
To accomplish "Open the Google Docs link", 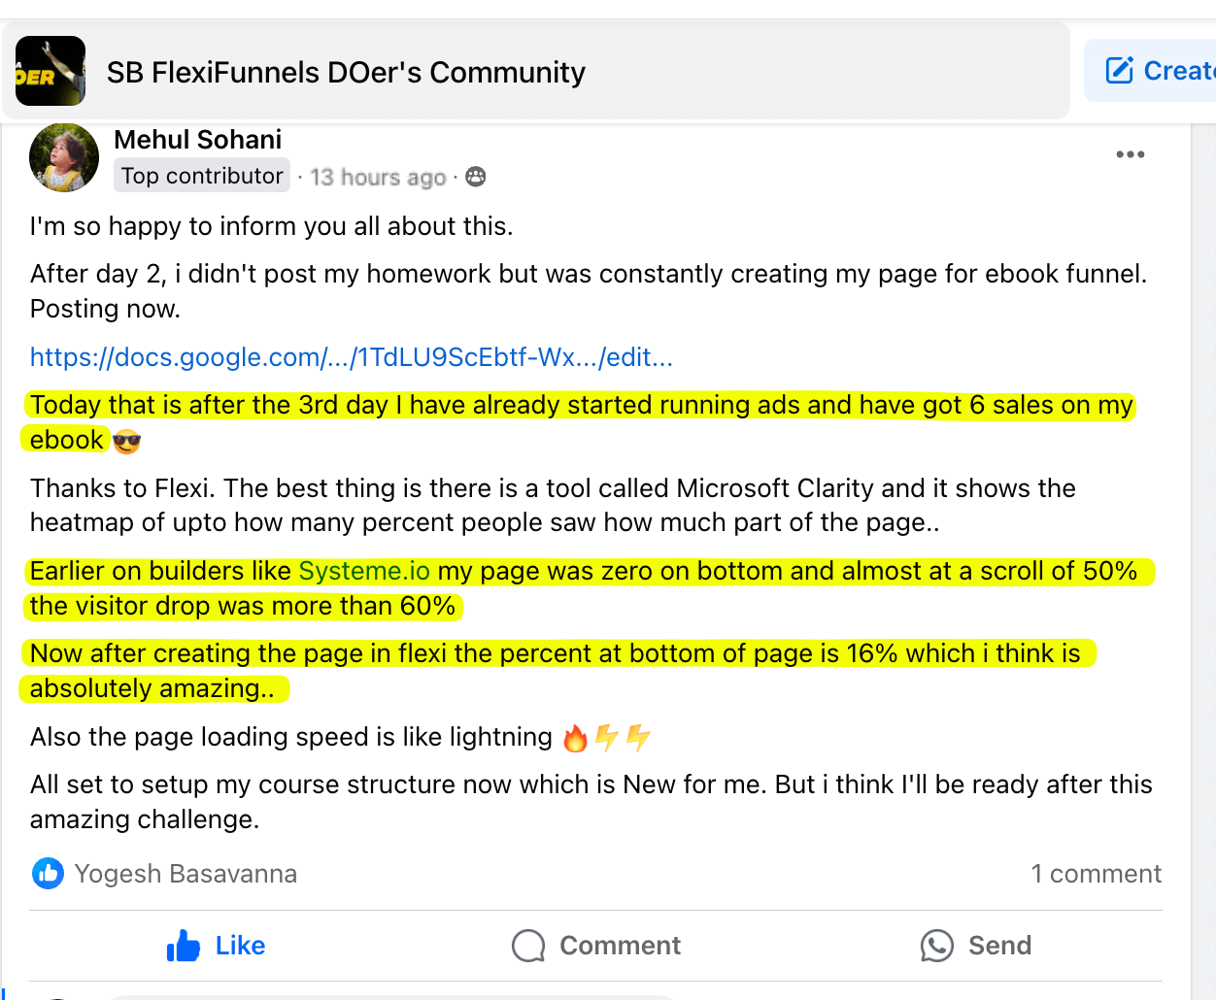I will point(351,357).
